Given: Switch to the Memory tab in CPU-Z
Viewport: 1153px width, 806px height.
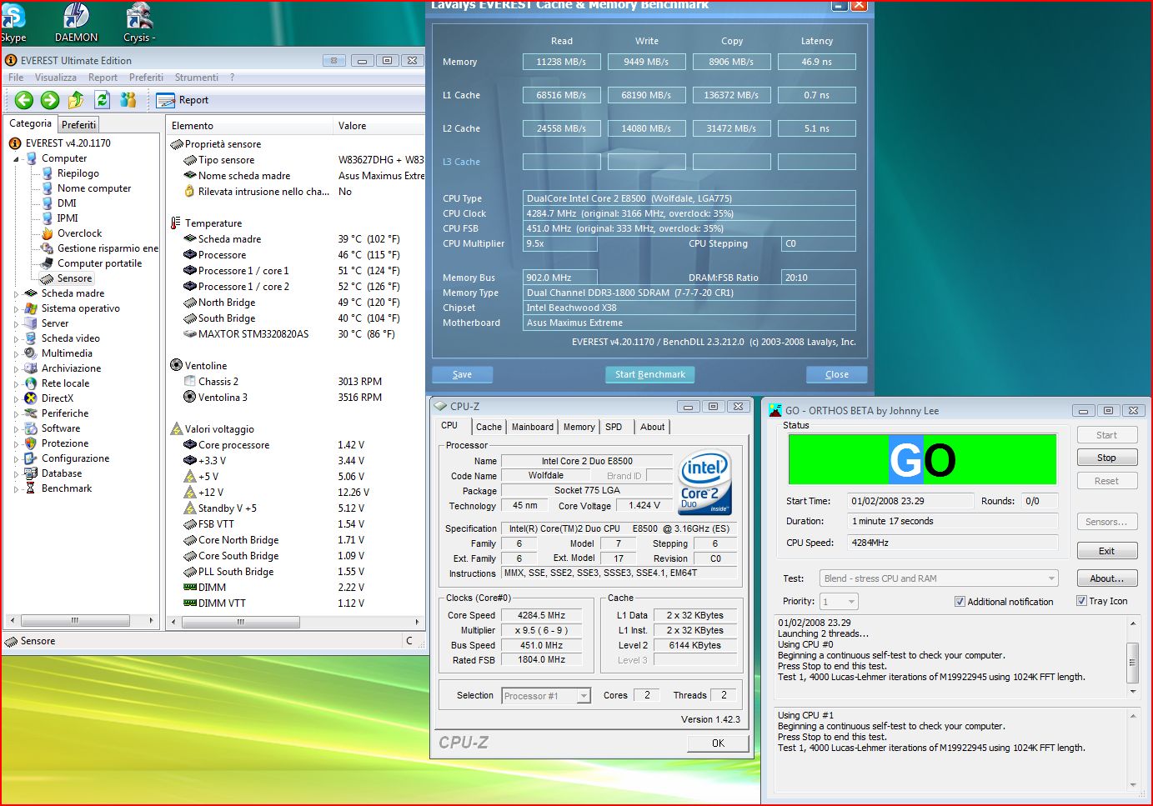Looking at the screenshot, I should tap(579, 427).
